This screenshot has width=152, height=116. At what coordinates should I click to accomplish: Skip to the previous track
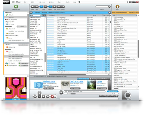click(35, 97)
